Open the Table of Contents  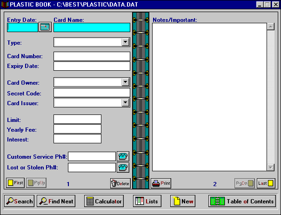click(242, 201)
